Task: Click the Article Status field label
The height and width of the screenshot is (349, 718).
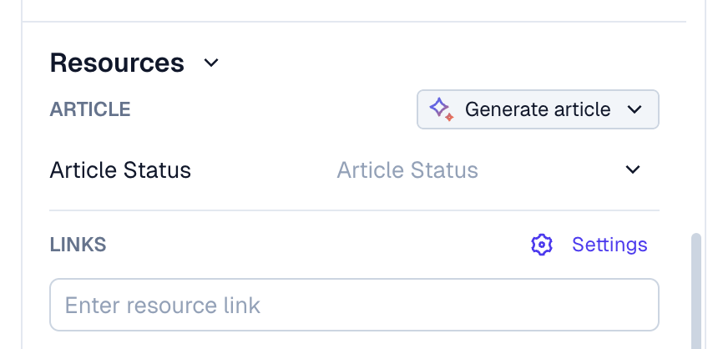Action: (120, 170)
